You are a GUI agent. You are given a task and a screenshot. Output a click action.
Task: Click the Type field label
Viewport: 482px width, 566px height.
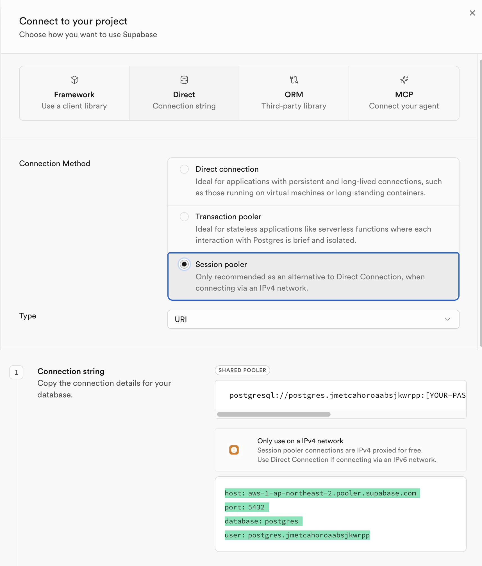(28, 316)
